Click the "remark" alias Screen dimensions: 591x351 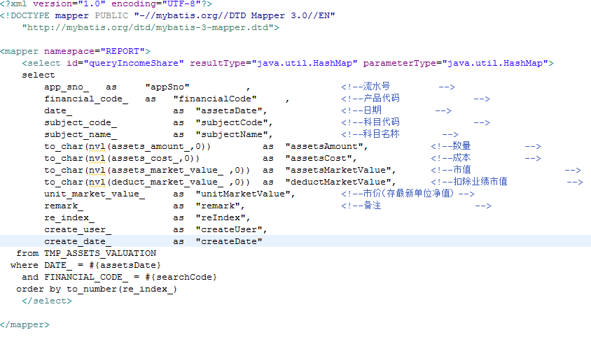(x=217, y=206)
